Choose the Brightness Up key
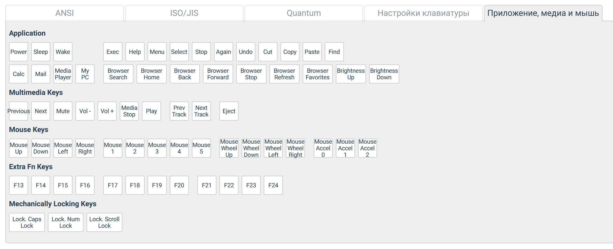 coord(351,74)
